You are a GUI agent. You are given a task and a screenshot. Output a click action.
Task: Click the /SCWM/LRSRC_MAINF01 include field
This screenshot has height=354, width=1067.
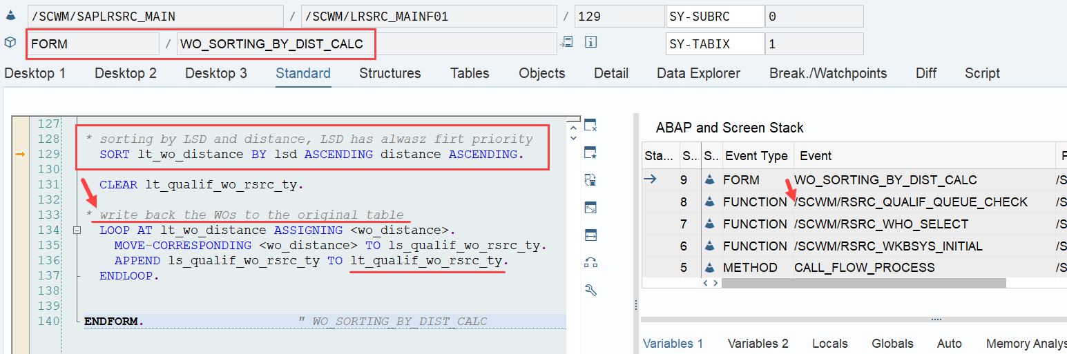429,16
